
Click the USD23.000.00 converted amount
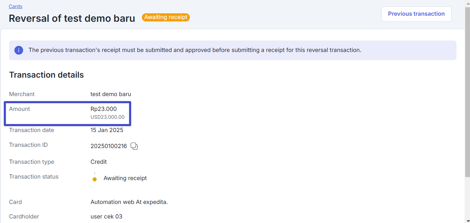point(107,117)
